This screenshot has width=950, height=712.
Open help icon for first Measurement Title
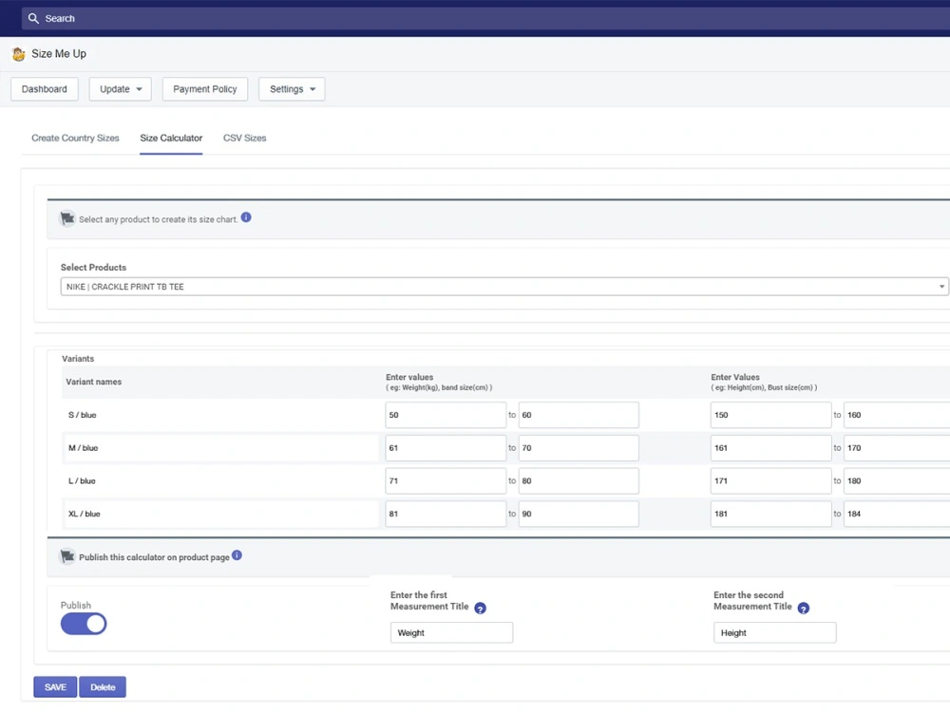pos(480,609)
